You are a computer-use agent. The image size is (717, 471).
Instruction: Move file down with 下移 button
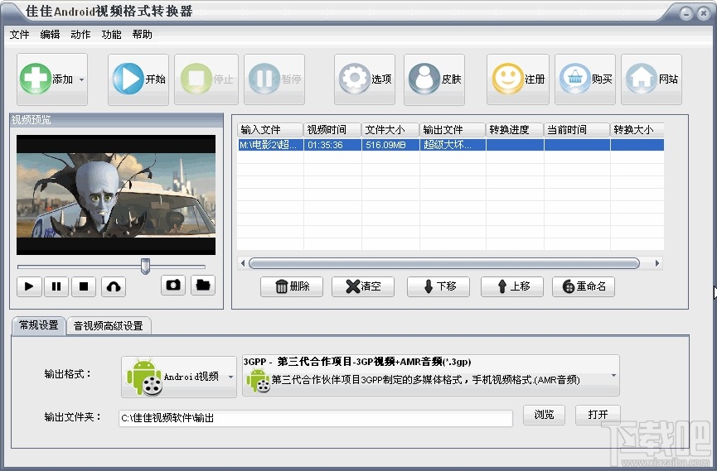coord(438,286)
